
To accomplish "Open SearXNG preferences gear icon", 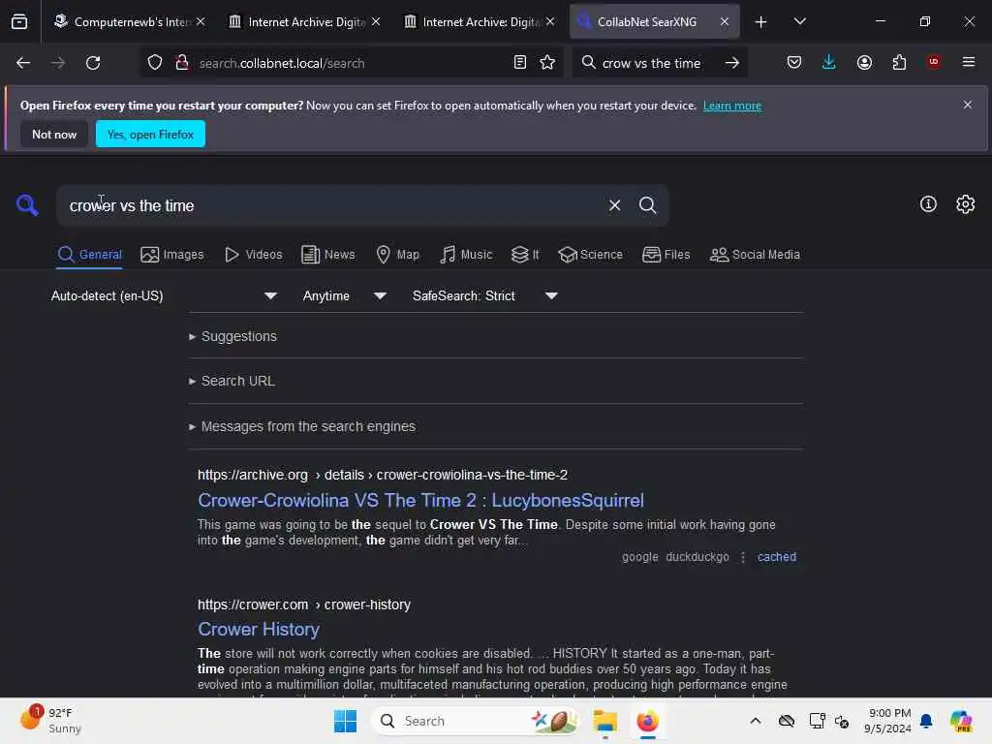I will point(966,203).
